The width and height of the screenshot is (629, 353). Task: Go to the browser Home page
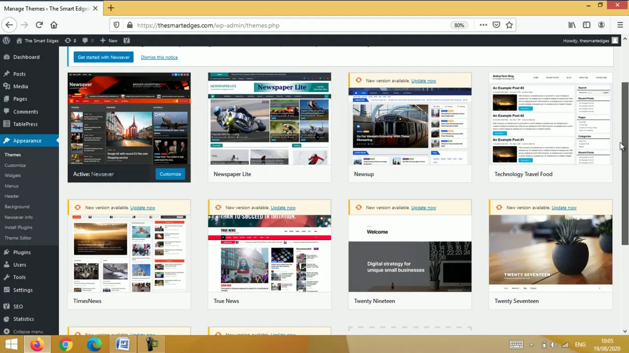coord(54,25)
